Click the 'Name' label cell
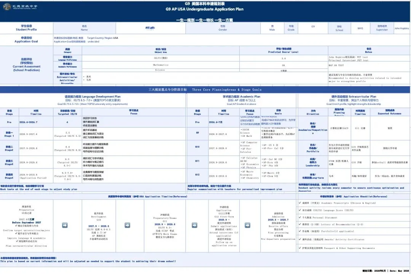 point(84,28)
